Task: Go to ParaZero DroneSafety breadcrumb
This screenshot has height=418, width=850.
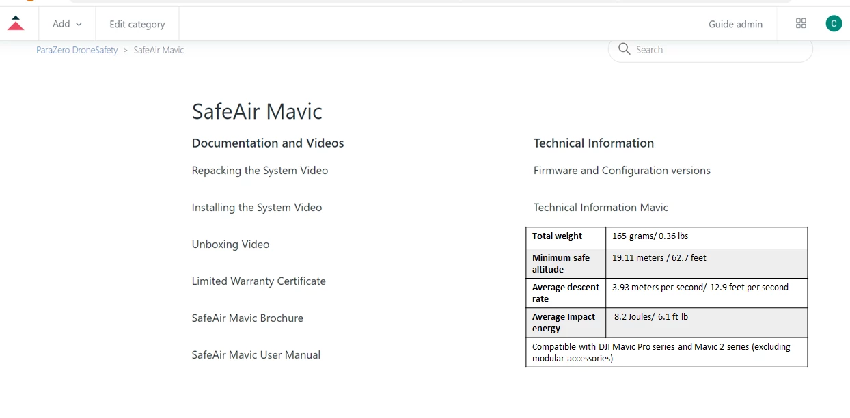Action: (77, 50)
